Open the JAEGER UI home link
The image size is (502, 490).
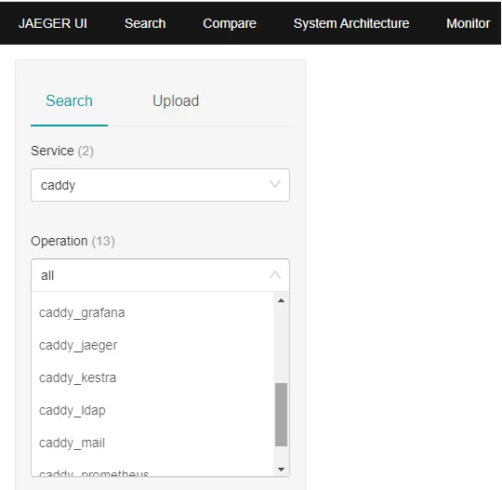click(53, 23)
